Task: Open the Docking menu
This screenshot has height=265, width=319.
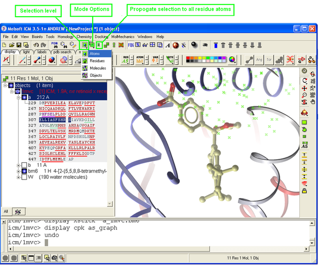Action: (101, 36)
